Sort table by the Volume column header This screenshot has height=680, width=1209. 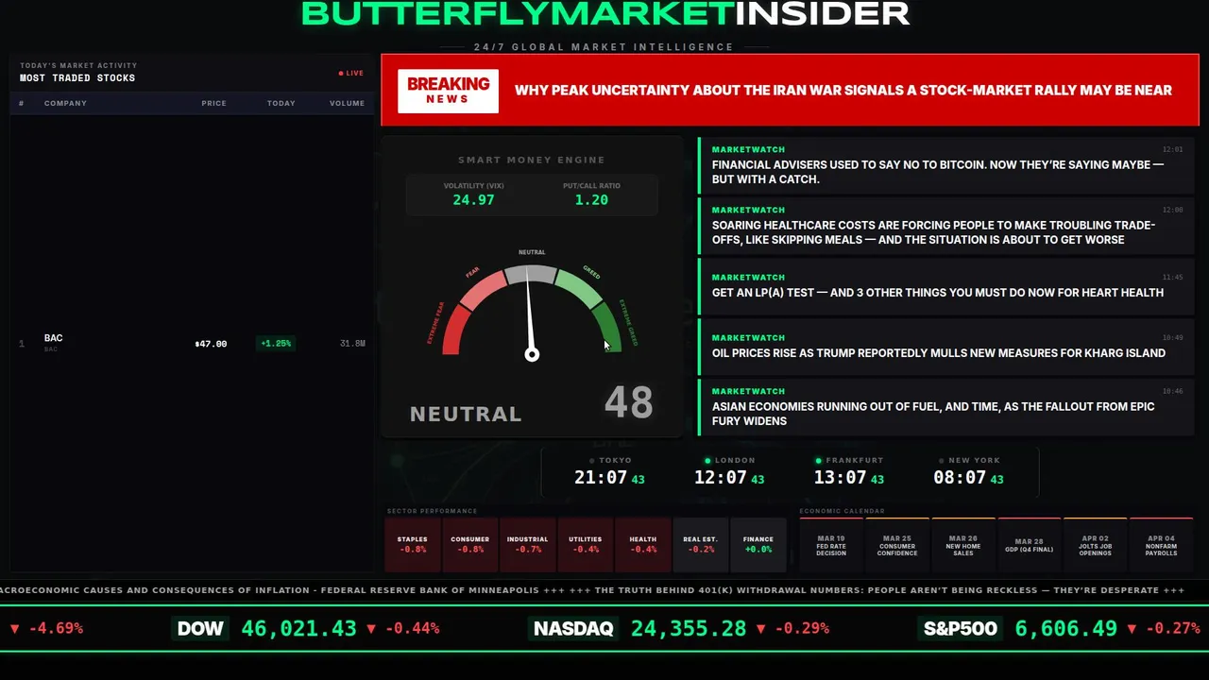(x=347, y=103)
